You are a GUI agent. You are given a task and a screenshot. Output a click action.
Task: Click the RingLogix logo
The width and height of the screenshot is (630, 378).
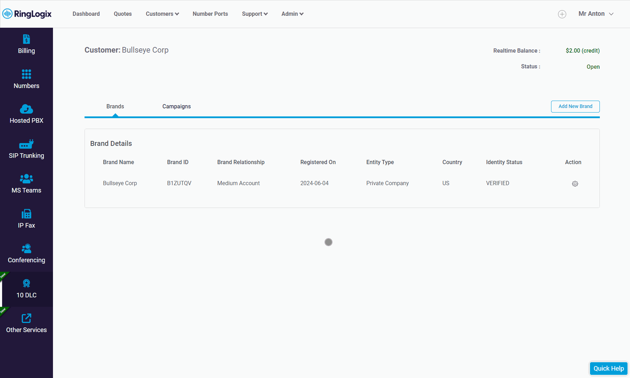tap(27, 14)
